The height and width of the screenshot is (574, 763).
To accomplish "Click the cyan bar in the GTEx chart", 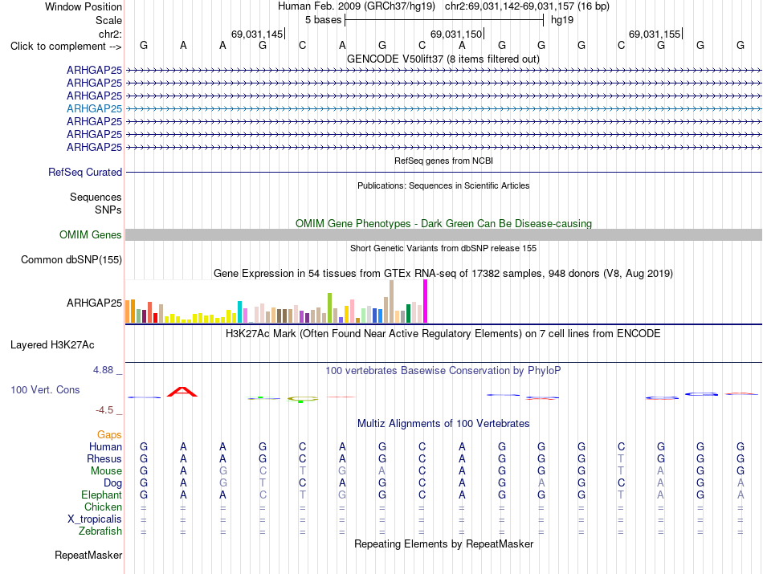I will [x=240, y=311].
